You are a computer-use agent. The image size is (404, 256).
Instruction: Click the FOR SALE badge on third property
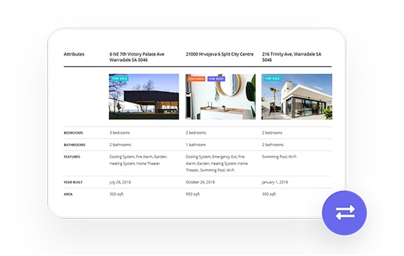click(273, 78)
